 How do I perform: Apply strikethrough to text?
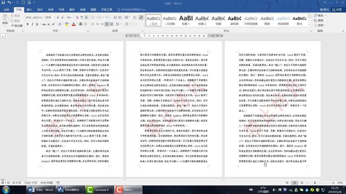(44, 24)
